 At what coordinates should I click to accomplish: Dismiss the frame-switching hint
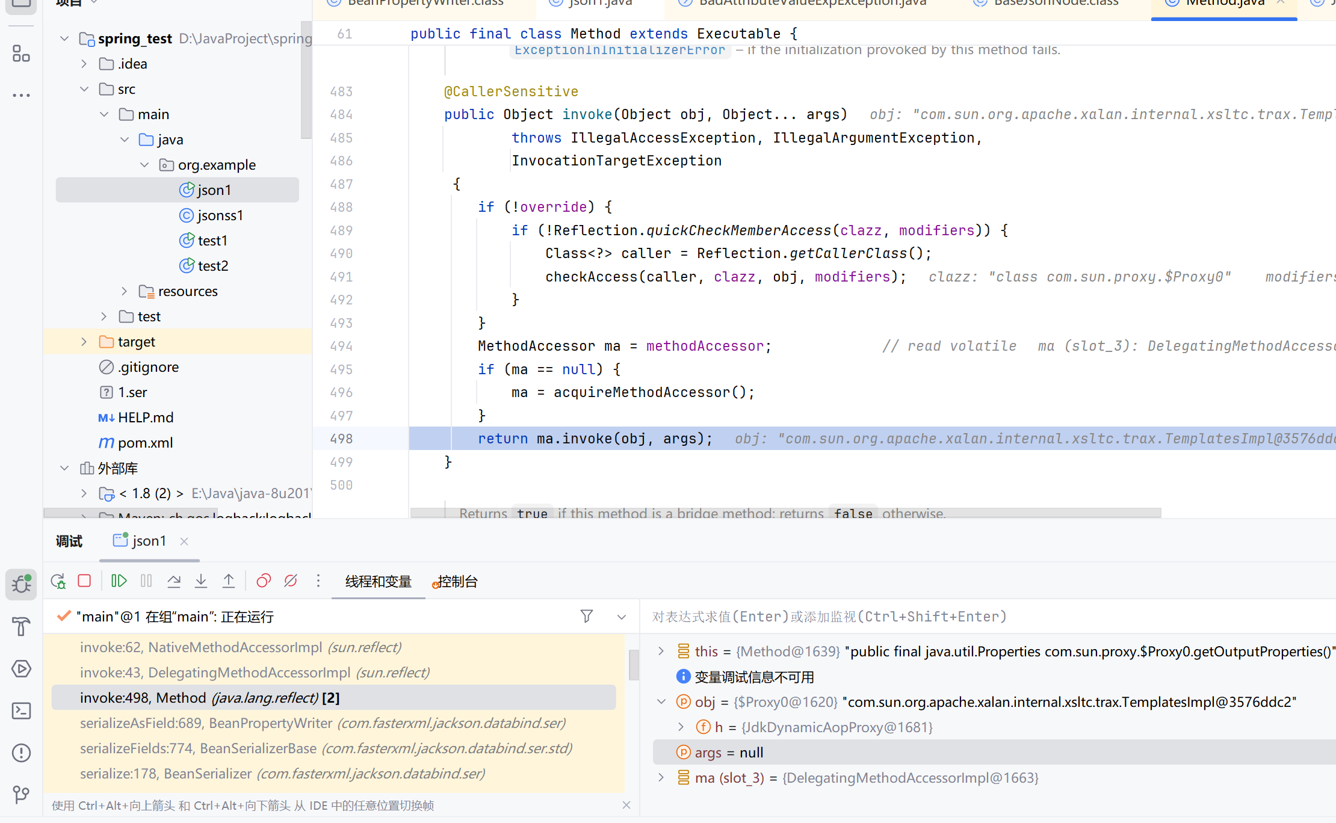click(626, 805)
